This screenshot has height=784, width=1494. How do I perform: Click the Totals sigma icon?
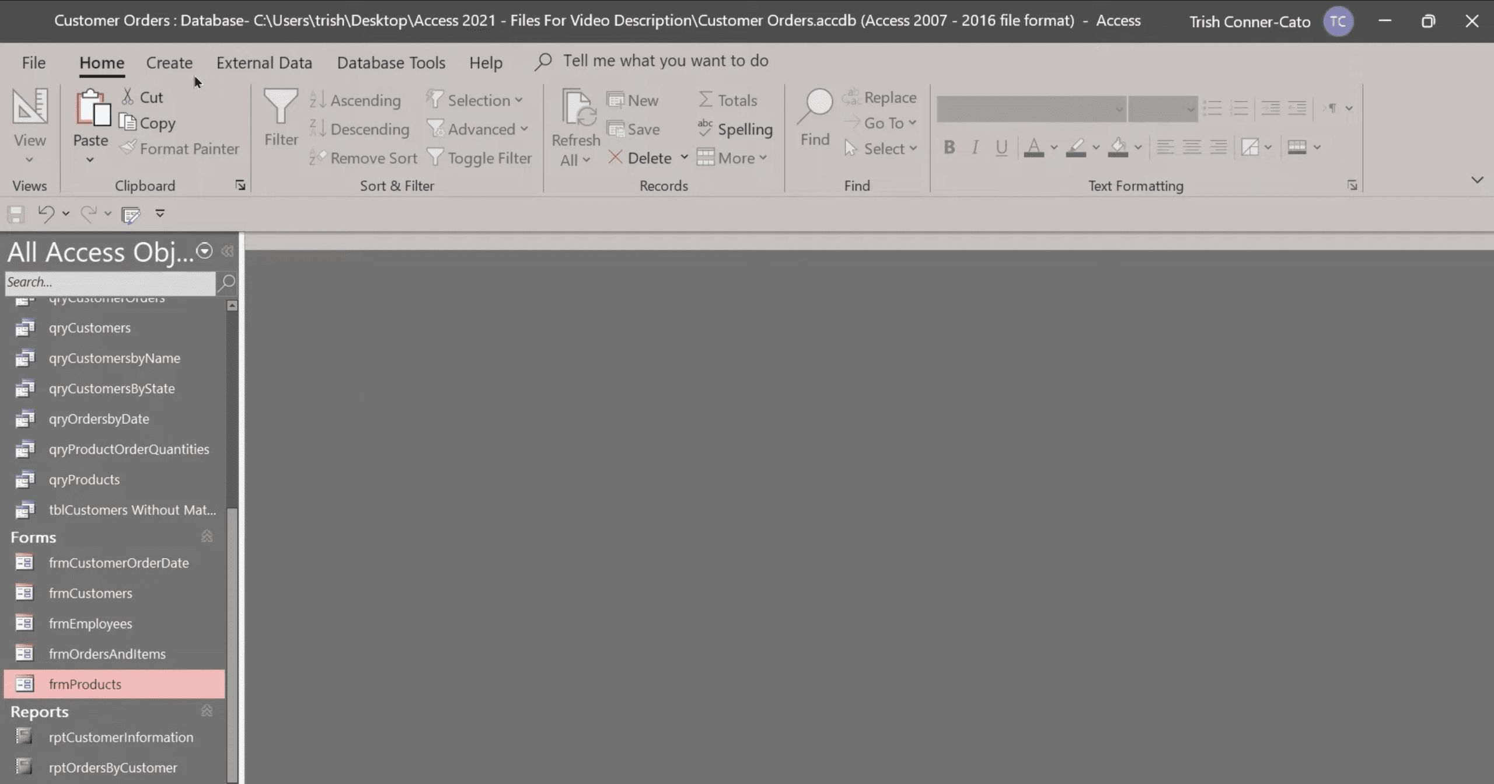coord(706,100)
